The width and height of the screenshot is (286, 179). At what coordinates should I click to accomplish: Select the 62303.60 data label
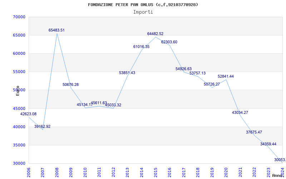pyautogui.click(x=169, y=42)
